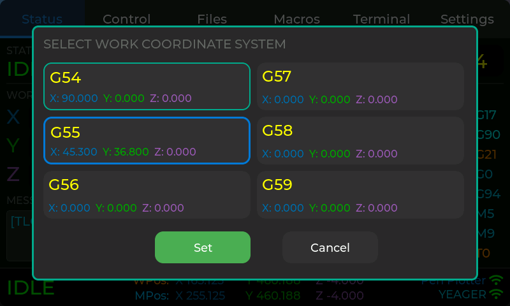The image size is (510, 306).
Task: Tap the G21 units indicator
Action: [489, 155]
